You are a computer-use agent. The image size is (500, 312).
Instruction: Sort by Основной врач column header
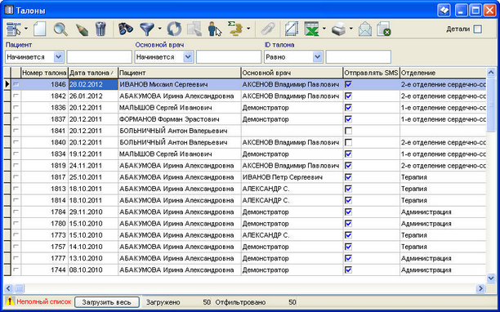292,73
